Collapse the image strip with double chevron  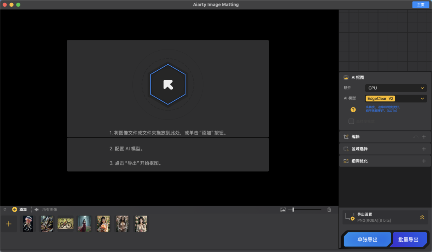(x=5, y=209)
